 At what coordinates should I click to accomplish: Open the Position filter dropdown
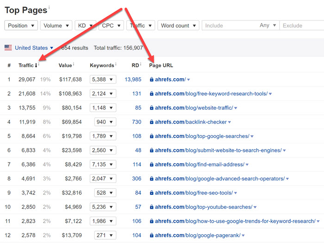click(x=21, y=25)
